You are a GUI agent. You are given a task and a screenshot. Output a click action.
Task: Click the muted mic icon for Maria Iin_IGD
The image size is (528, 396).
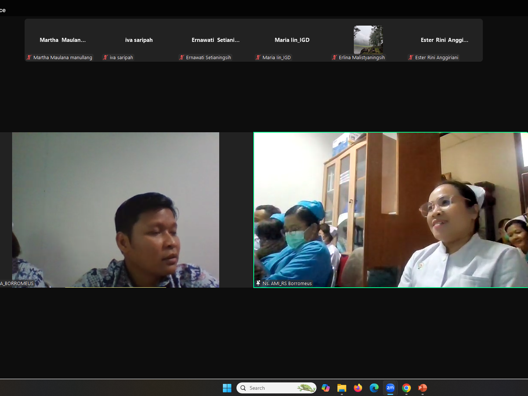[x=258, y=57]
